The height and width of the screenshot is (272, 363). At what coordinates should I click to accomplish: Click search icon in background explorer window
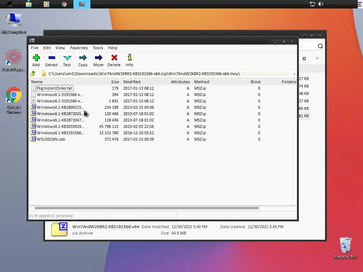[x=320, y=46]
